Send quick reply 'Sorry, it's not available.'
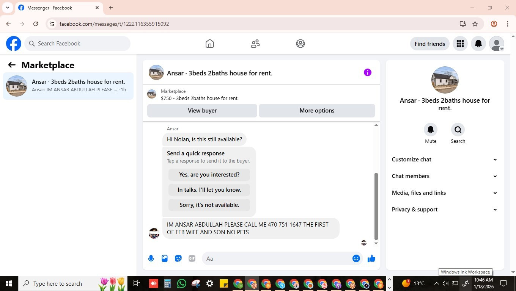Screen dimensions: 516x291 point(209,205)
